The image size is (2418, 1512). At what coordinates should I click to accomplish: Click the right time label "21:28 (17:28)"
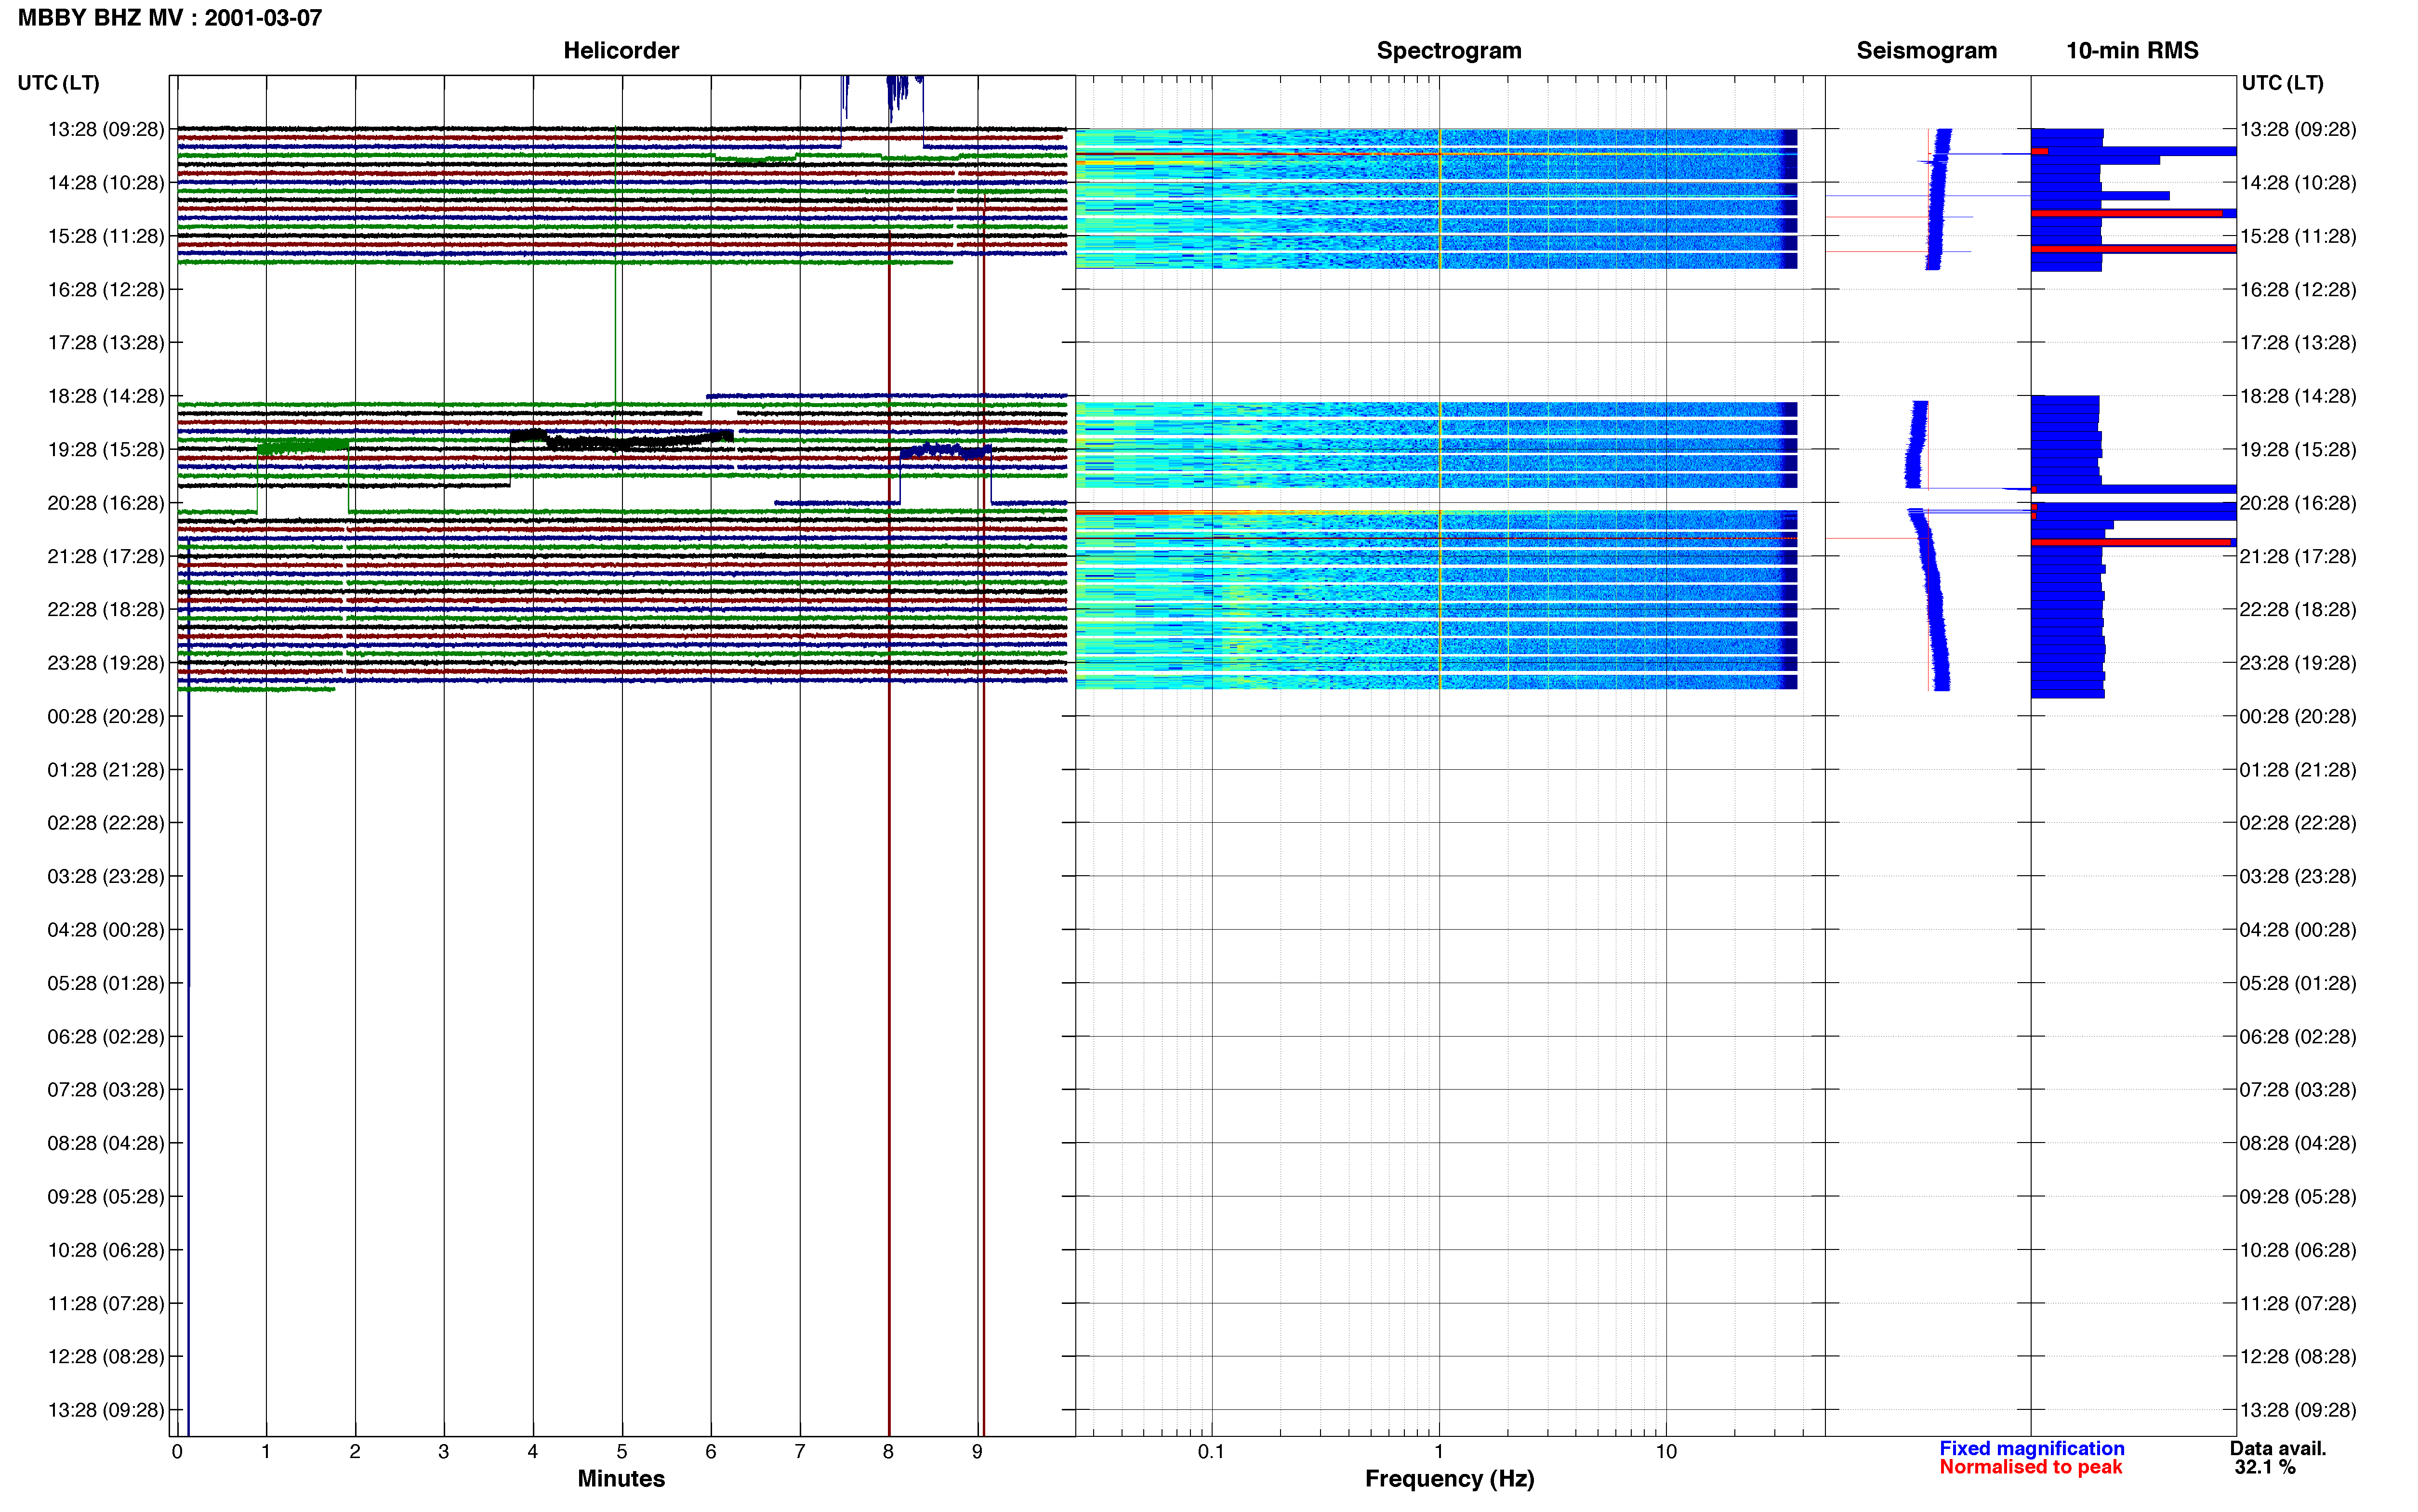tap(2298, 557)
